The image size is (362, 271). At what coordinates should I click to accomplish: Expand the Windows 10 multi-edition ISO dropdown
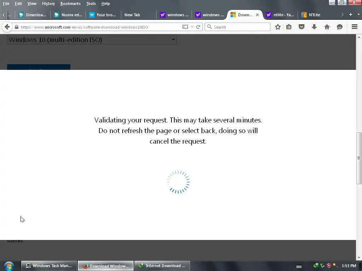(x=92, y=40)
